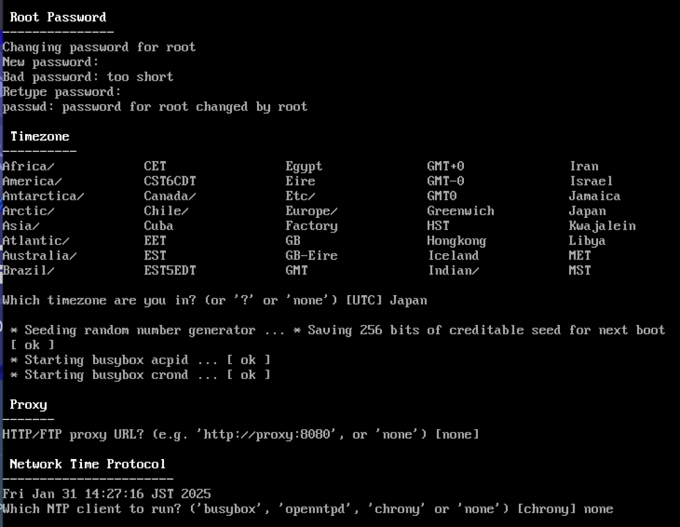Screen dimensions: 680x527
Task: Select the Proxy section heading
Action: [28, 405]
